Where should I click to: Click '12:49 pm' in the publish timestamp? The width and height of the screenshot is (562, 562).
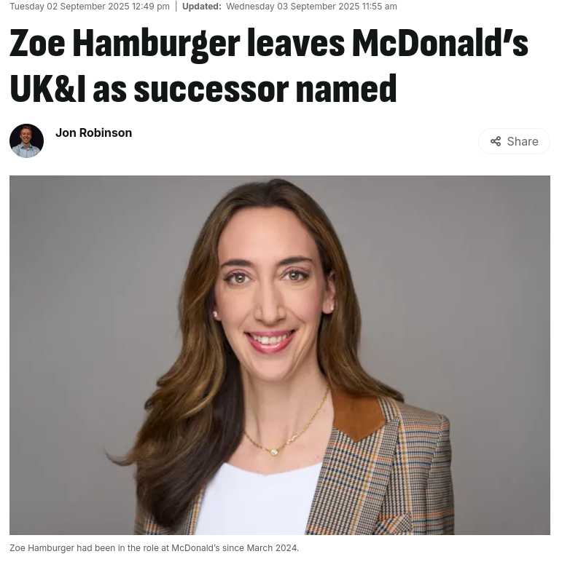(151, 7)
